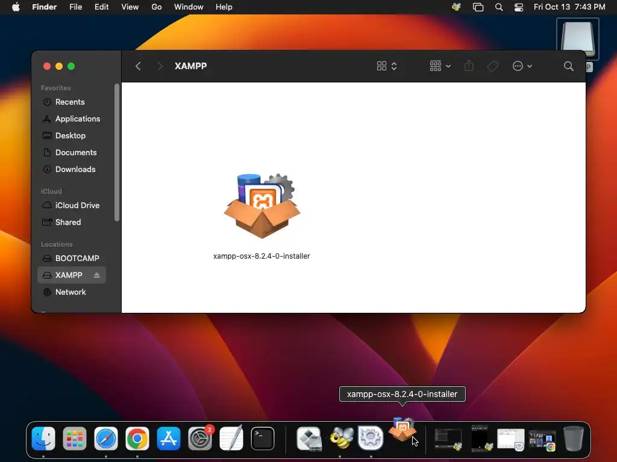
Task: Open Network in sidebar
Action: pyautogui.click(x=72, y=292)
